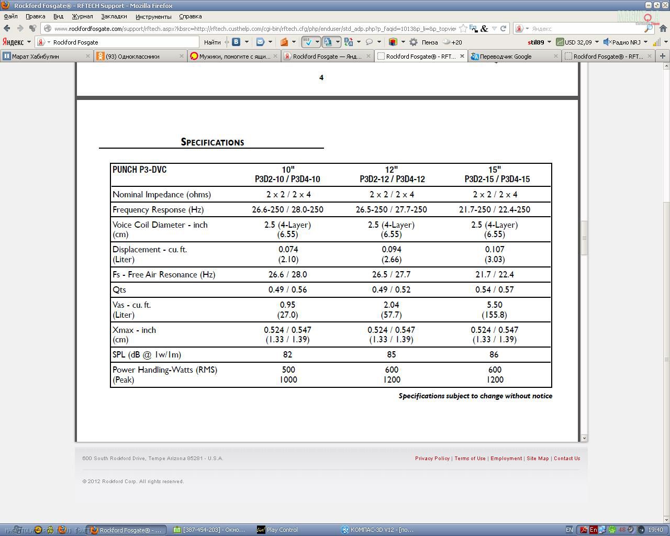
Task: Open Play Control in the taskbar
Action: (278, 530)
